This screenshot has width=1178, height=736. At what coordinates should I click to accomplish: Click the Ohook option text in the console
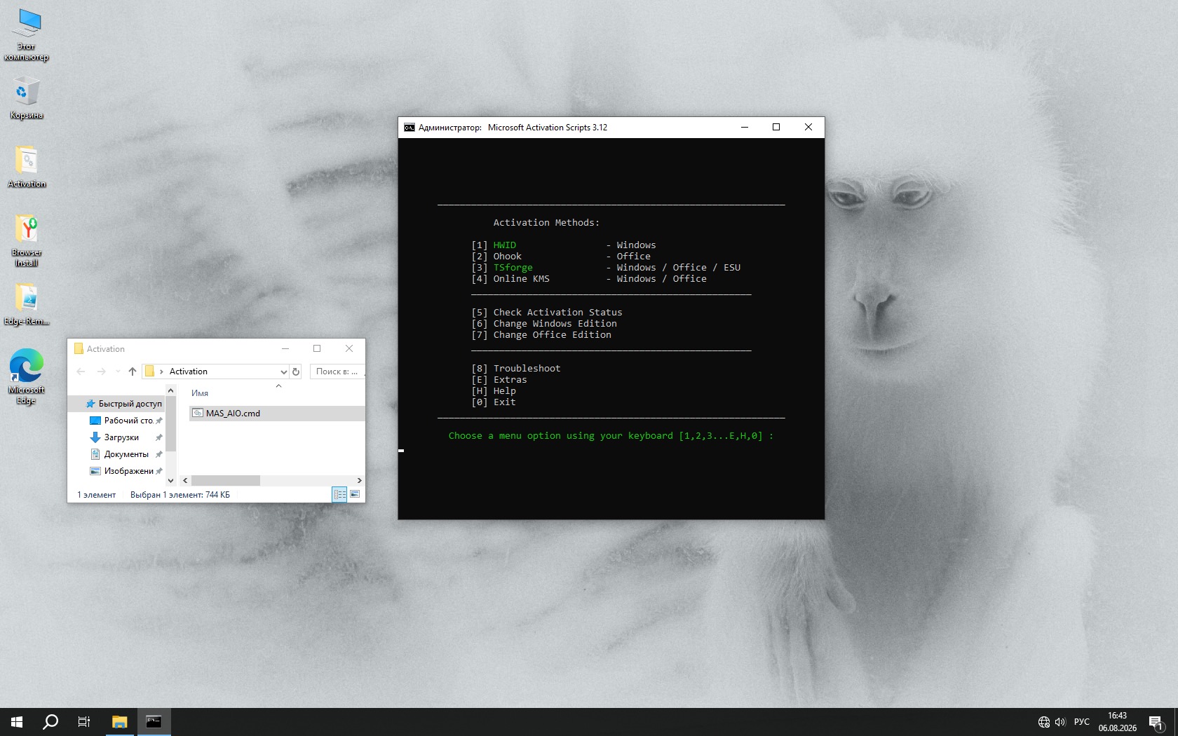[x=508, y=257]
